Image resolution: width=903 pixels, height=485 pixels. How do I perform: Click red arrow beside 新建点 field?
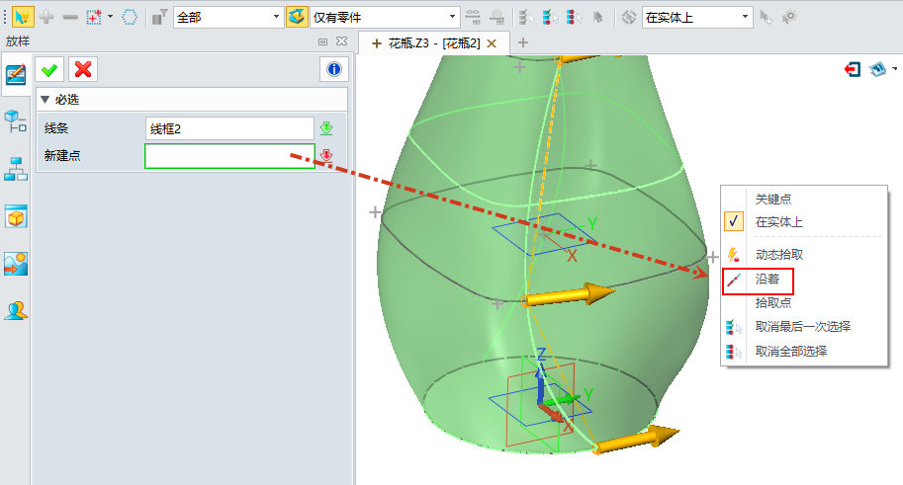[x=326, y=156]
